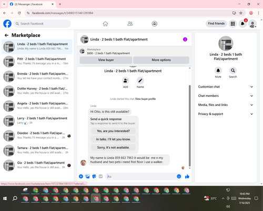Screen dimensions: 263x211
Task: Attach a photo with the image icon
Action: 87,176
